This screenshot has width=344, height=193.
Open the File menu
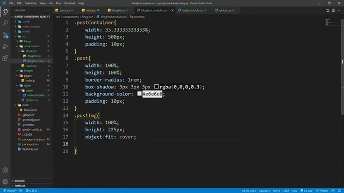point(11,3)
